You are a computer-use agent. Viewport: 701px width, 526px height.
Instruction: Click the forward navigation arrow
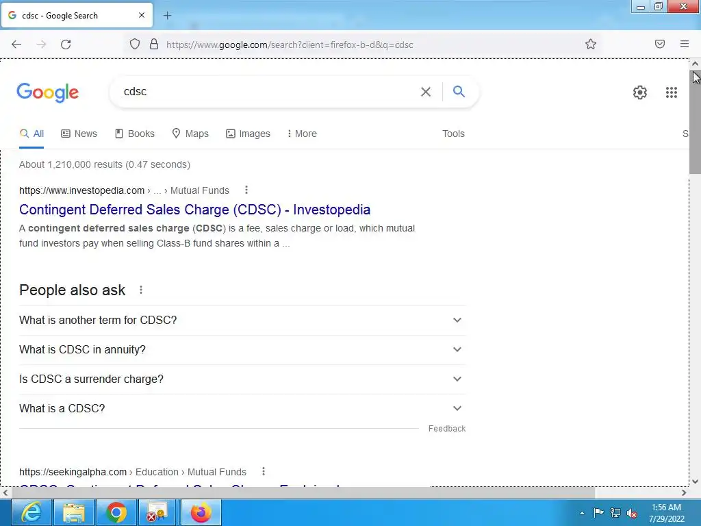point(41,45)
